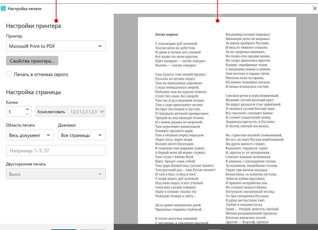
Task: Expand the Весь документ print area dropdown
Action: coord(30,135)
